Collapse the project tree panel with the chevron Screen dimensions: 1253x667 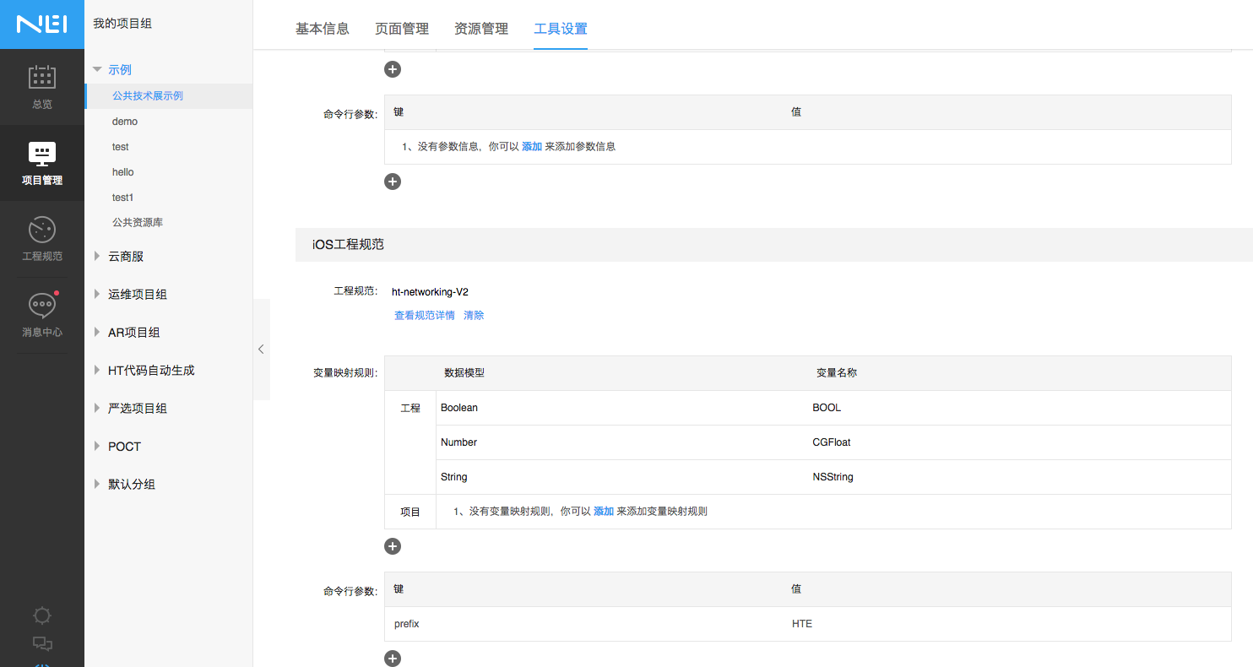pyautogui.click(x=261, y=349)
